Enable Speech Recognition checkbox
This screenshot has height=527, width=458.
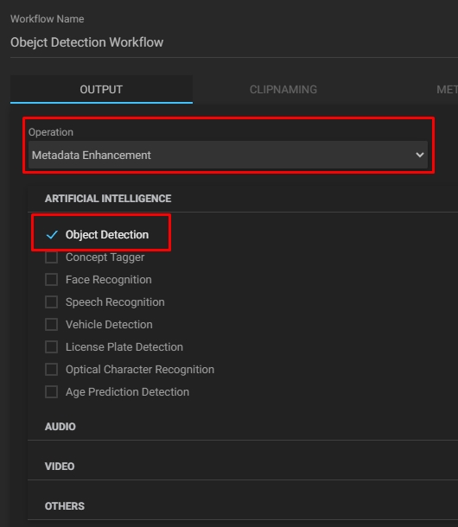[x=52, y=302]
